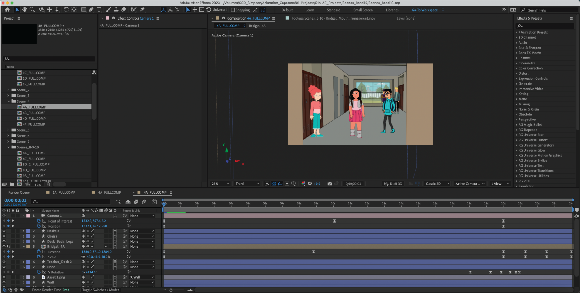This screenshot has width=580, height=293.
Task: Take a snapshot with camera icon
Action: pos(330,184)
